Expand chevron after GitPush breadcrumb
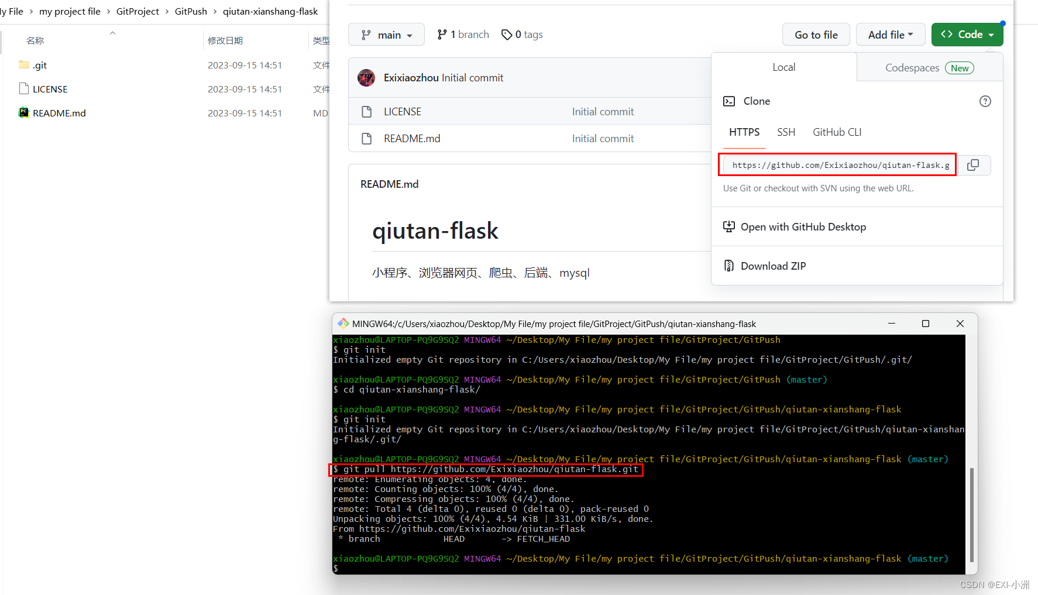 pyautogui.click(x=215, y=11)
